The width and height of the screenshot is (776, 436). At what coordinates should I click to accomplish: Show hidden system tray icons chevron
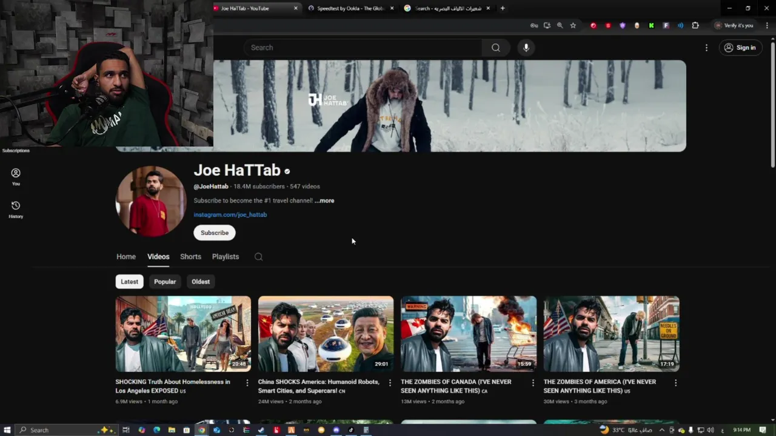(661, 430)
